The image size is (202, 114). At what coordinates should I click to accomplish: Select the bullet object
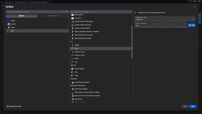[x=37, y=28]
